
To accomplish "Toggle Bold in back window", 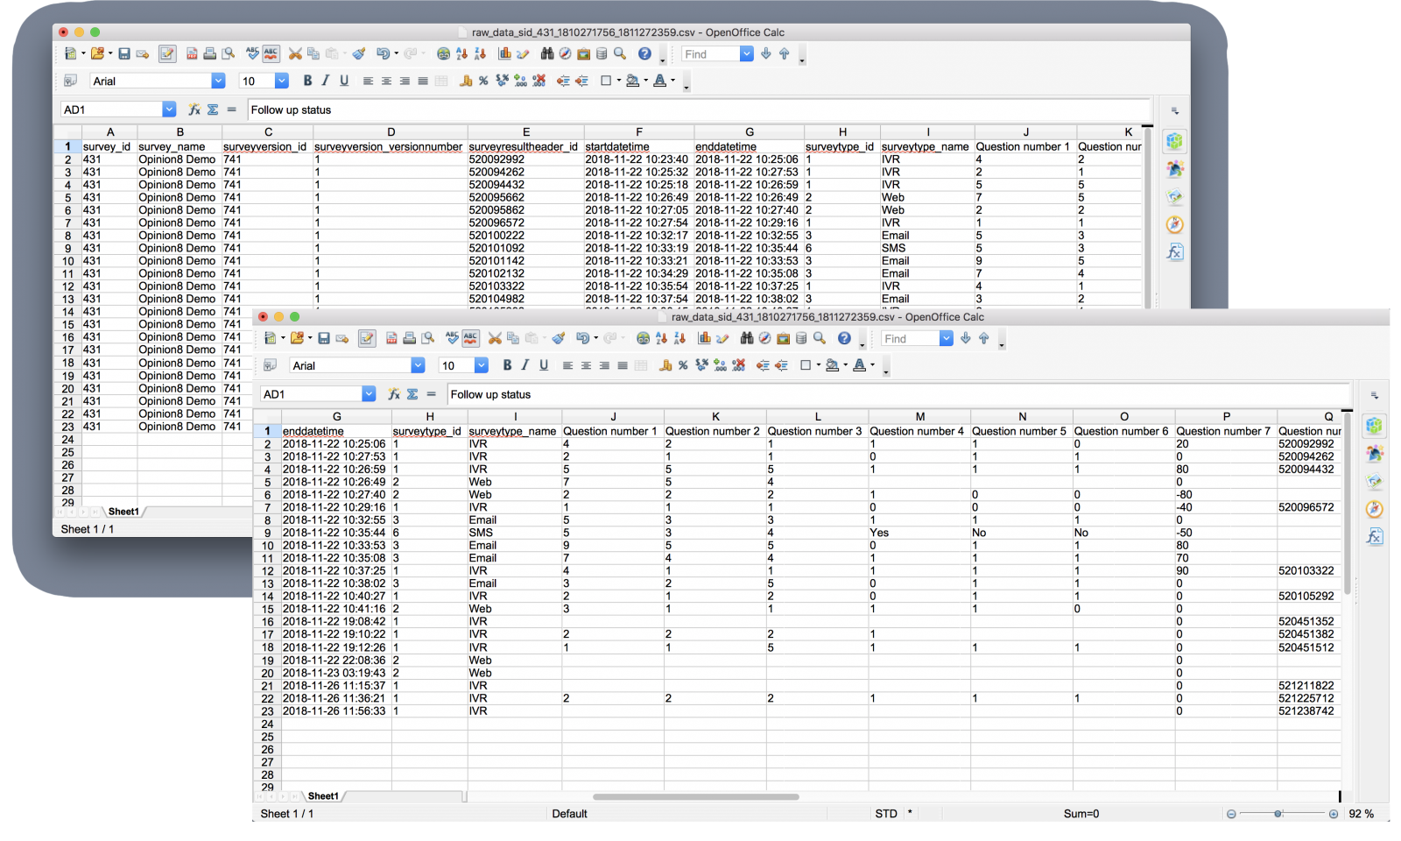I will point(307,81).
